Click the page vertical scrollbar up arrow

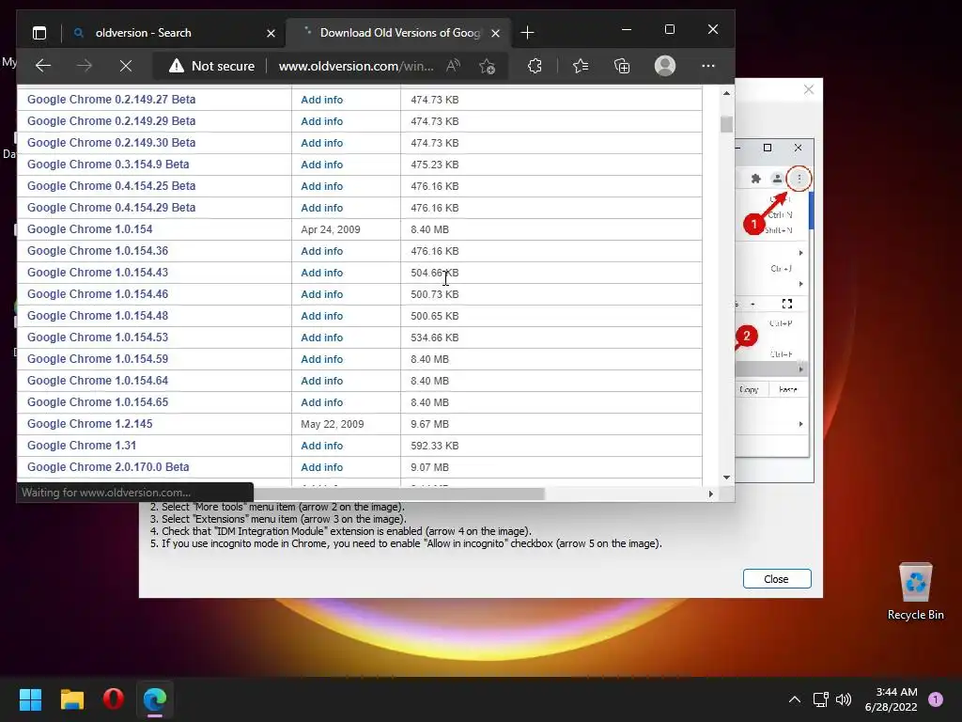click(726, 93)
